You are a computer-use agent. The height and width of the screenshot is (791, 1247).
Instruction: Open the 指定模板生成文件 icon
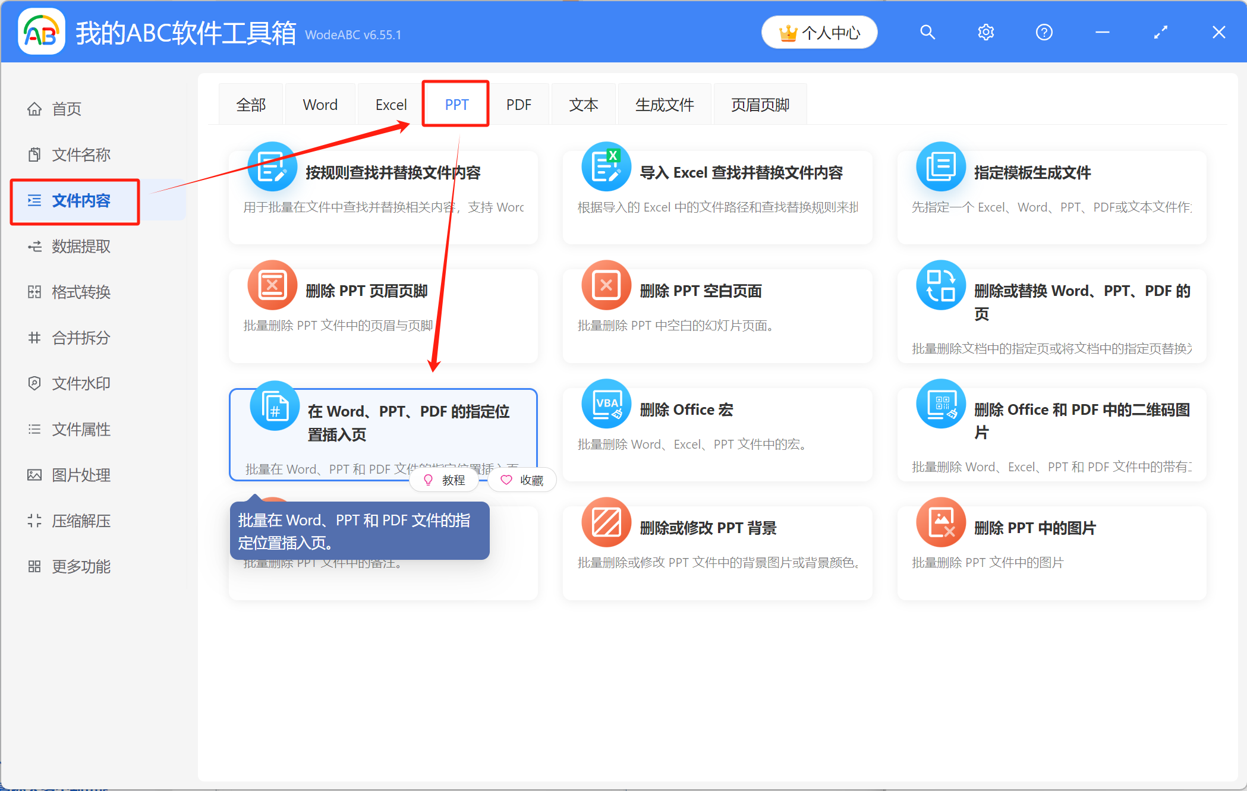click(941, 167)
